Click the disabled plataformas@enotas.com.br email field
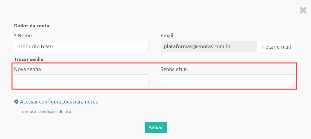 [x=209, y=46]
